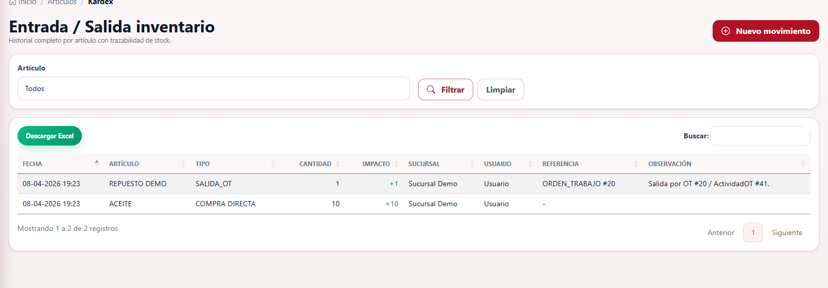Sort by Observación column sort icon

803,164
